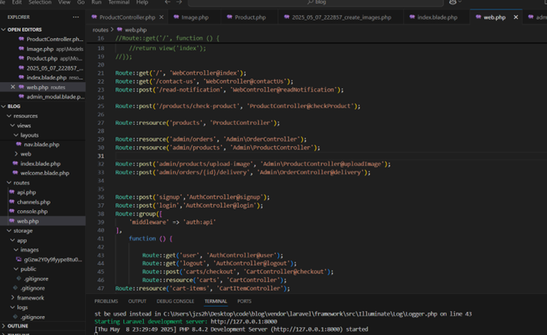Click the PHP icon beside Image.php tab
Image resolution: width=547 pixels, height=335 pixels.
176,17
